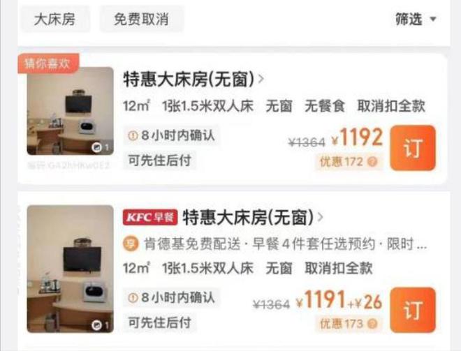
Task: Tap the KFC早餐 red badge
Action: pos(150,217)
